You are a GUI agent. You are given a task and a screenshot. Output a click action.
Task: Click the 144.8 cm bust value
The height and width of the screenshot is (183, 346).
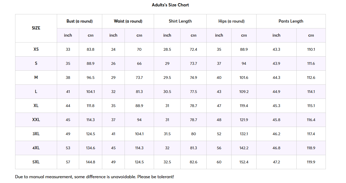pyautogui.click(x=91, y=162)
